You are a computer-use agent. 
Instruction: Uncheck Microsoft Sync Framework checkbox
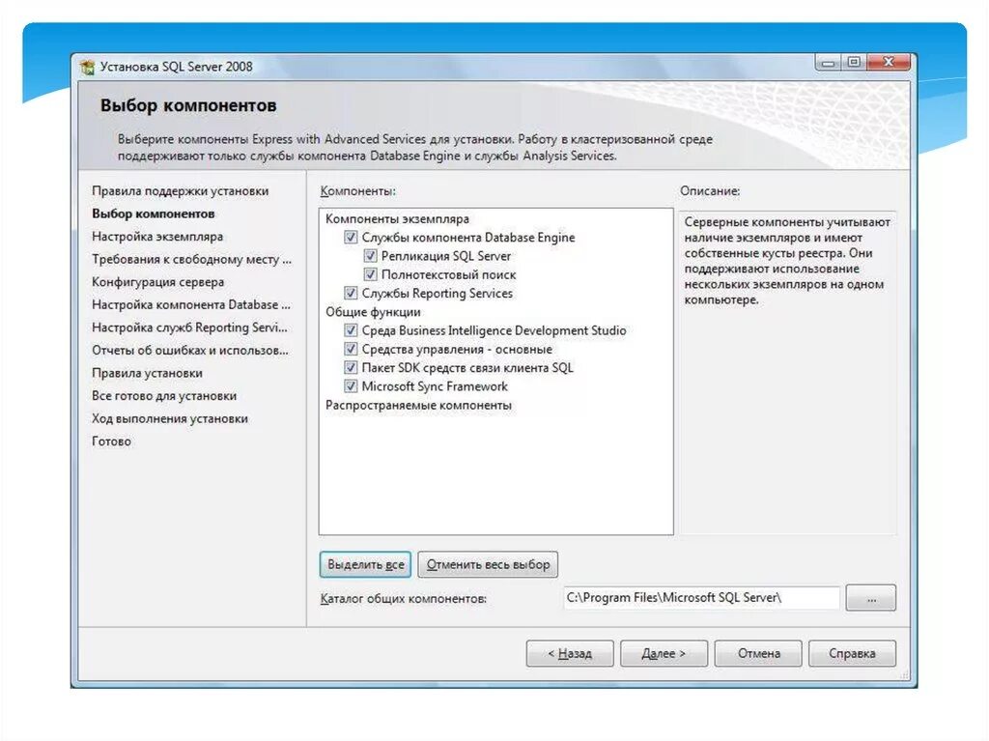(351, 386)
